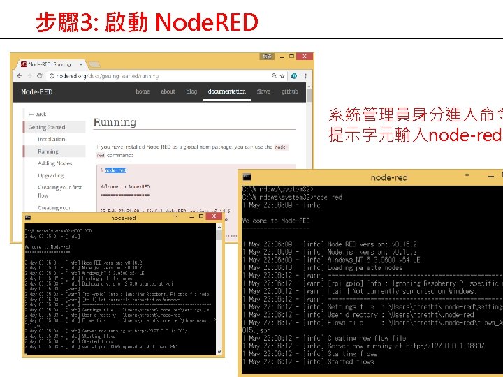Click the small node-red console system icon
Viewport: 503px width, 377px height.
coord(28,218)
